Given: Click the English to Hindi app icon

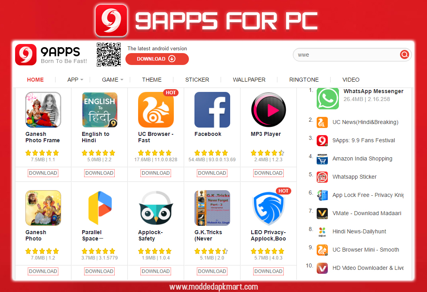Looking at the screenshot, I should coord(100,110).
